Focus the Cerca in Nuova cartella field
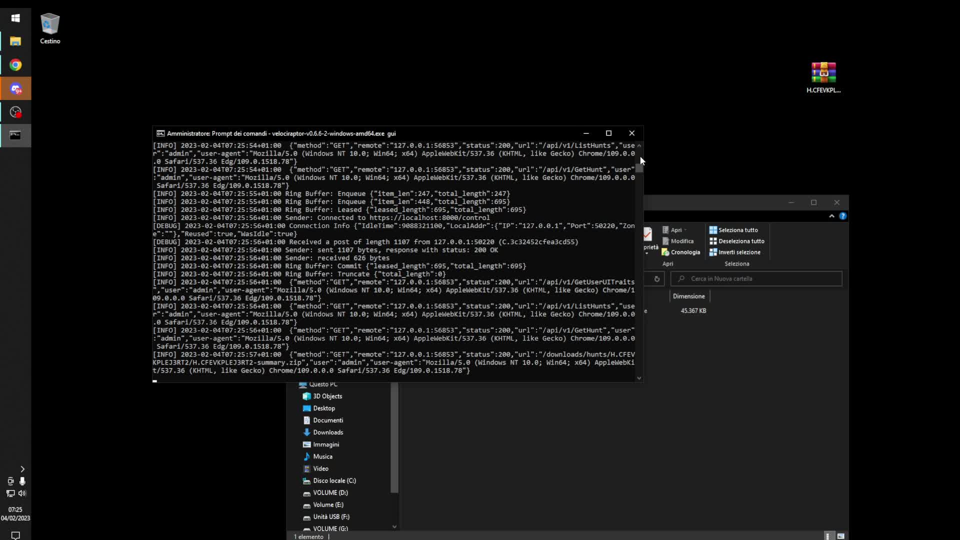The width and height of the screenshot is (960, 540). pyautogui.click(x=756, y=279)
